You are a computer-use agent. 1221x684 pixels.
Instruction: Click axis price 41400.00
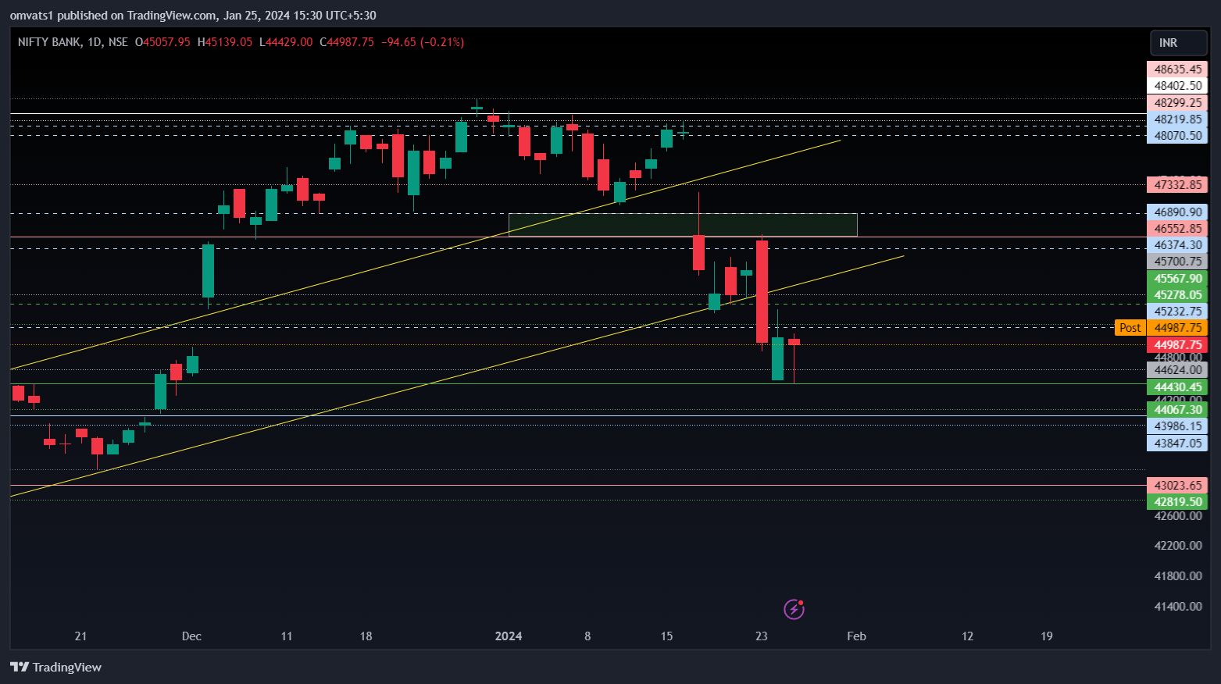1178,607
